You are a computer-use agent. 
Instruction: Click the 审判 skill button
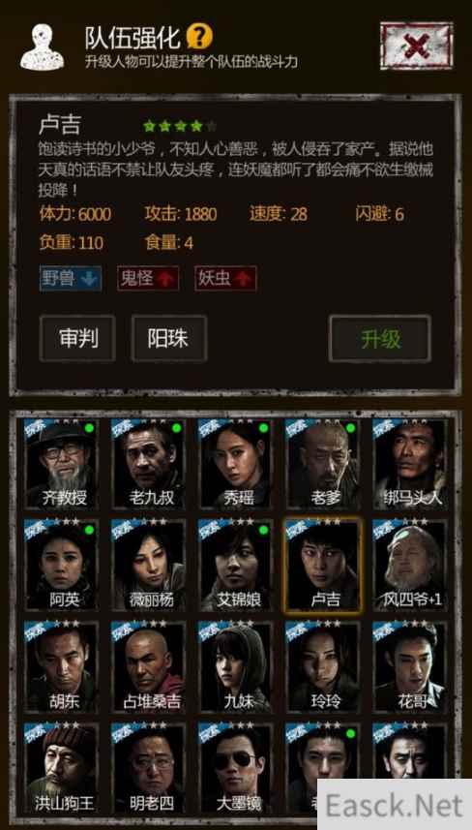pyautogui.click(x=77, y=339)
